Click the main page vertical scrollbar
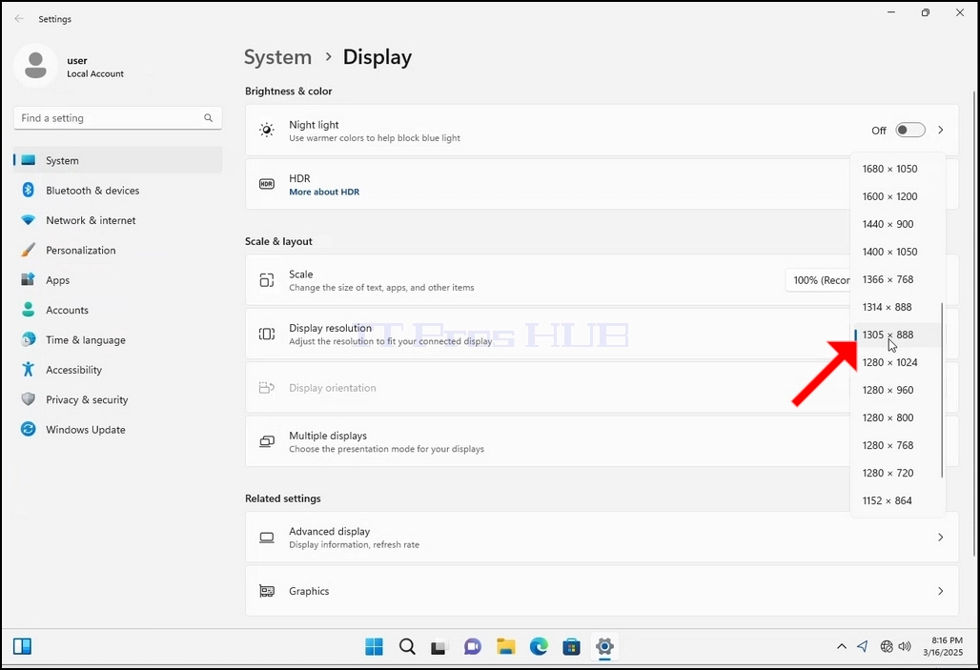Image resolution: width=980 pixels, height=670 pixels. [x=973, y=324]
